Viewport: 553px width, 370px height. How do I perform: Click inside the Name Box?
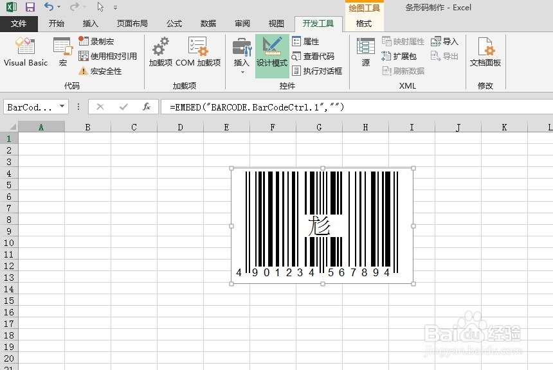(30, 107)
